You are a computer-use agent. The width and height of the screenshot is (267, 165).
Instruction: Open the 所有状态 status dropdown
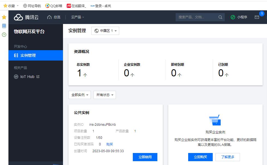[x=104, y=95]
